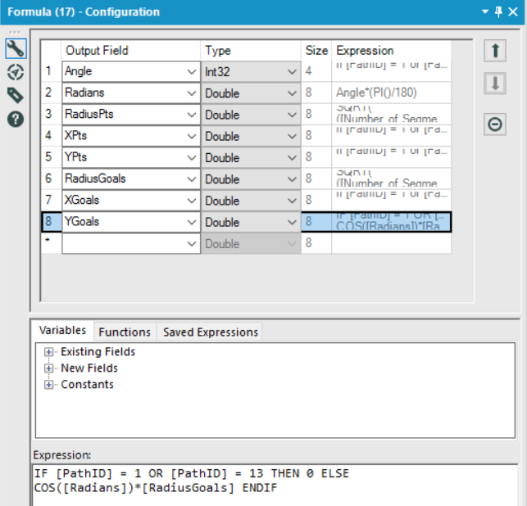This screenshot has height=506, width=527.
Task: Open the Annotation tag icon
Action: click(15, 95)
